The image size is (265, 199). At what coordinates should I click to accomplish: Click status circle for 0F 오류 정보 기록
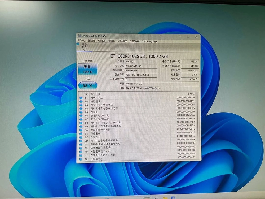click(81, 148)
